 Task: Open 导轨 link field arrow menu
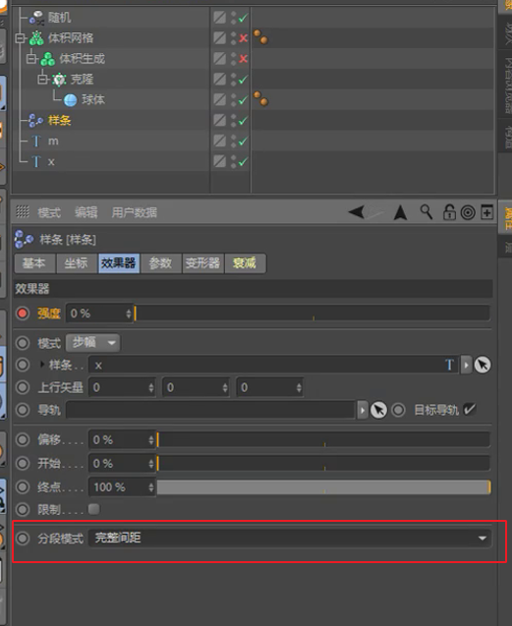pos(363,410)
